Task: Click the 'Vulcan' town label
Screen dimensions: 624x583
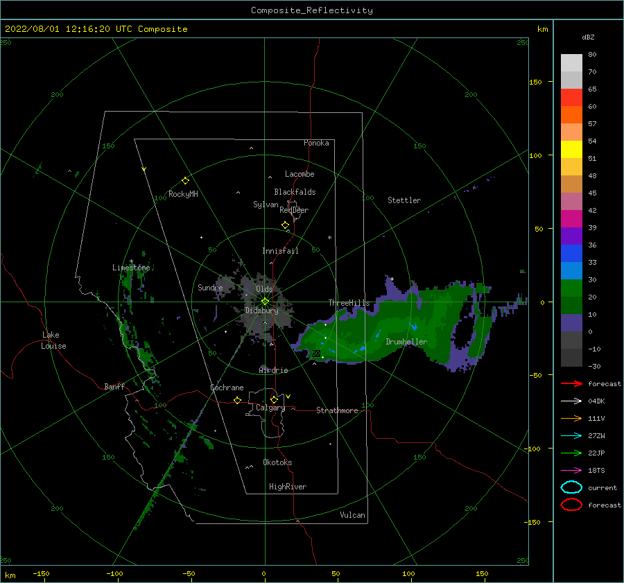Action: [352, 515]
